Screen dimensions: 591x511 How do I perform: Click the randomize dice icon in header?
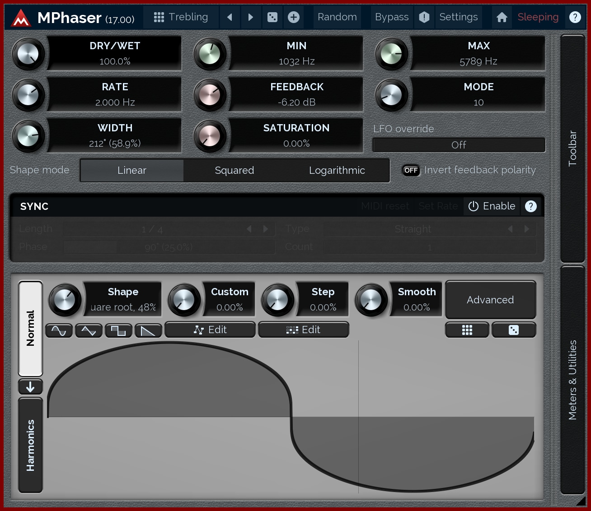tap(272, 17)
